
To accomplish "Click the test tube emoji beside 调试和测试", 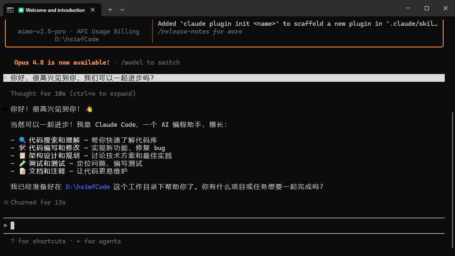I will click(22, 164).
